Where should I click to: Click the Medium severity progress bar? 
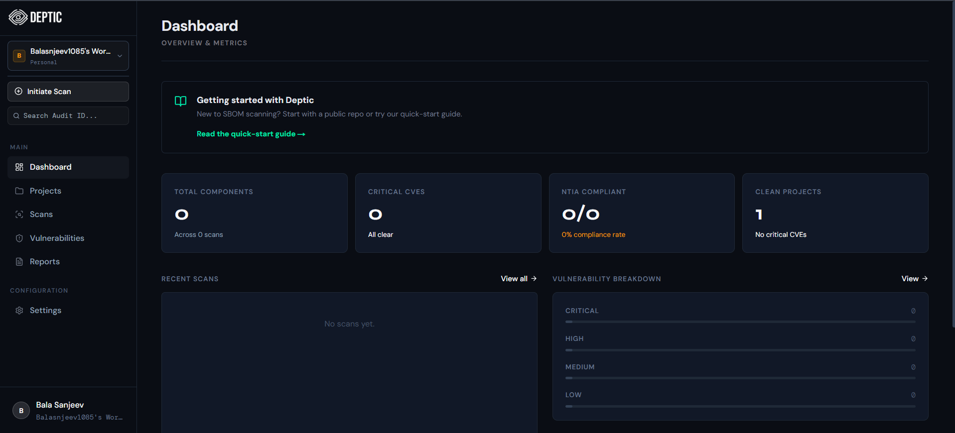[740, 378]
